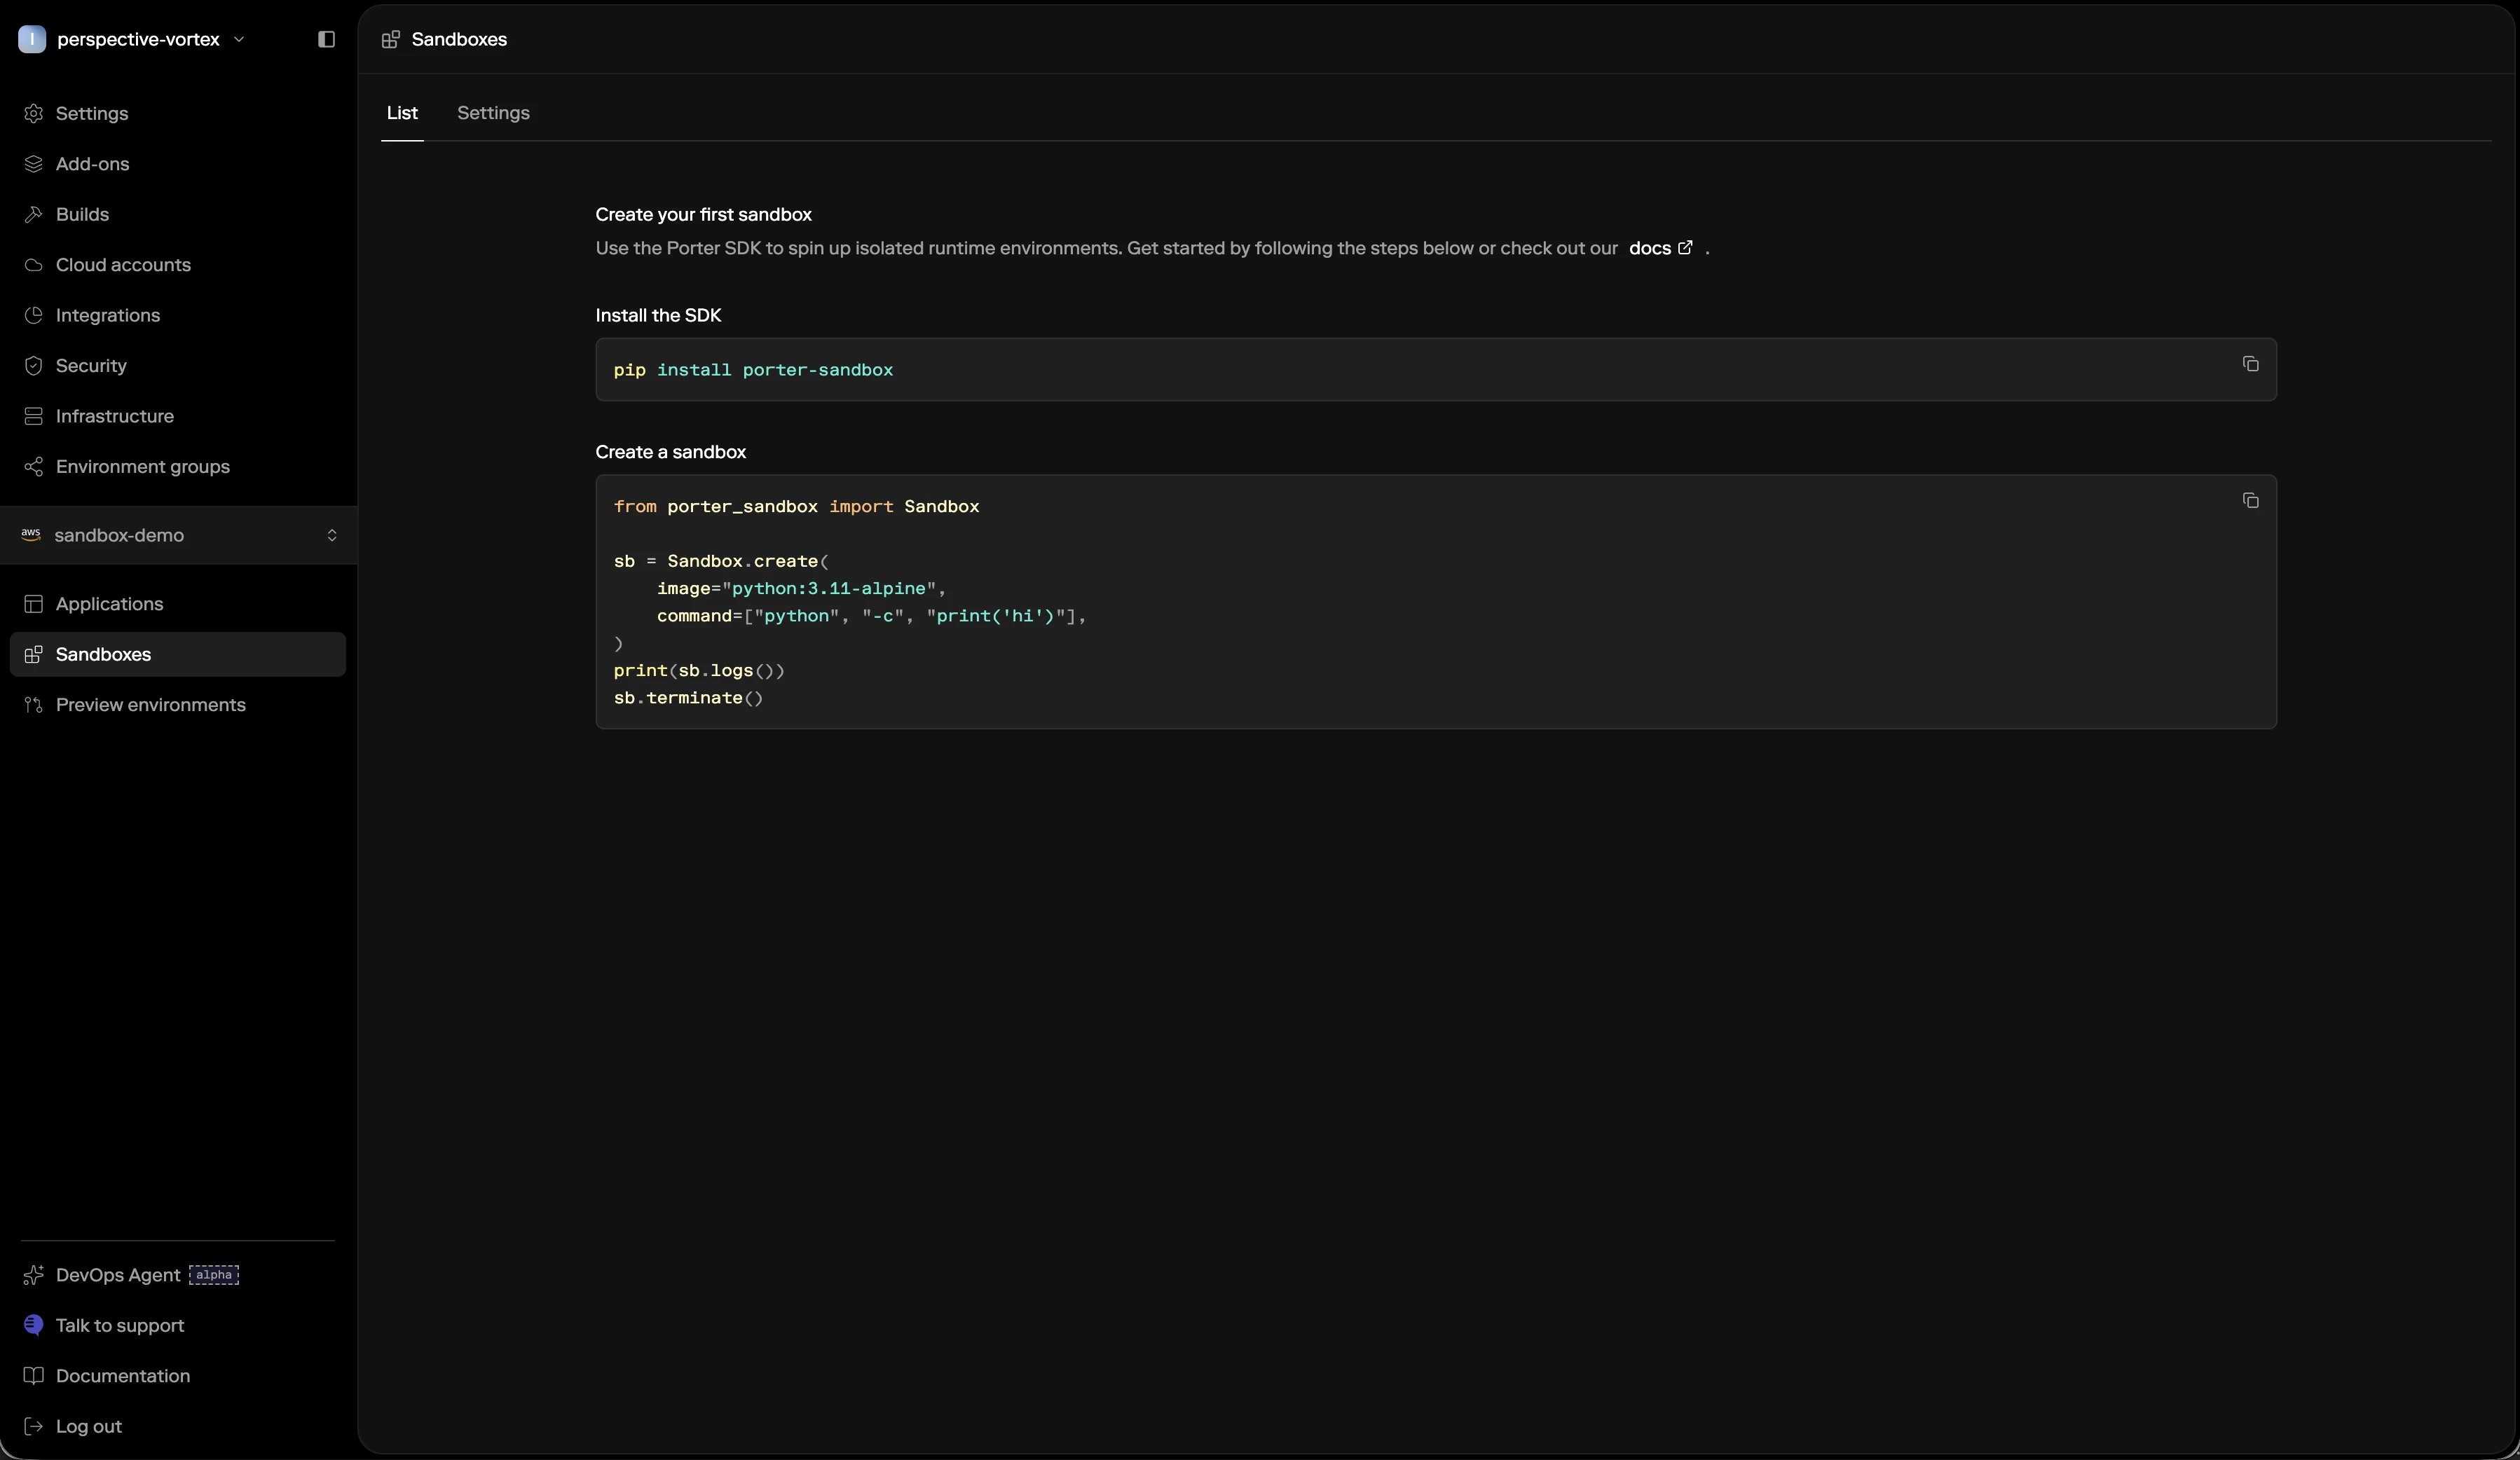Click the 'Create your first sandbox' heading
This screenshot has height=1460, width=2520.
703,215
